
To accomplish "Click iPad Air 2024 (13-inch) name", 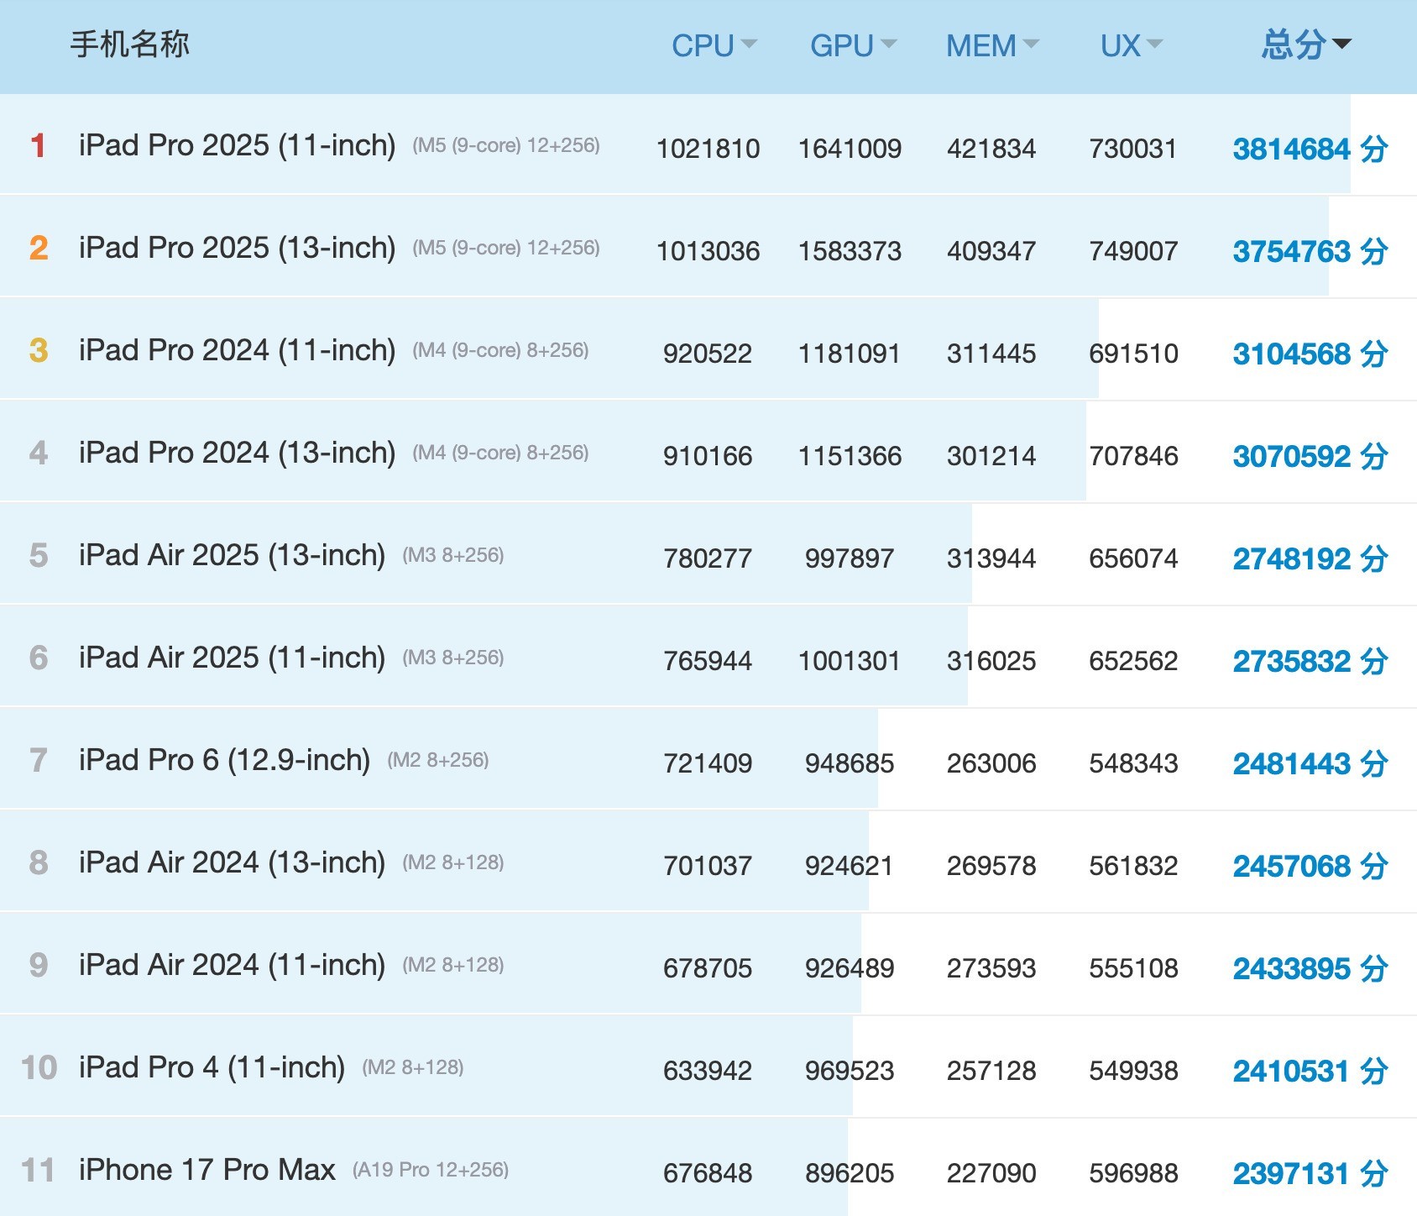I will tap(232, 862).
